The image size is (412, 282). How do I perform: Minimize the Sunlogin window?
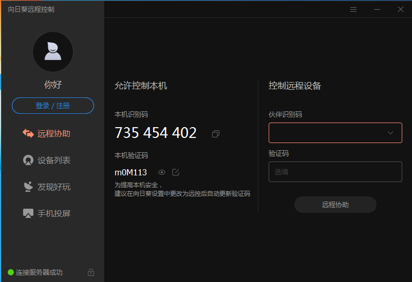tap(377, 9)
